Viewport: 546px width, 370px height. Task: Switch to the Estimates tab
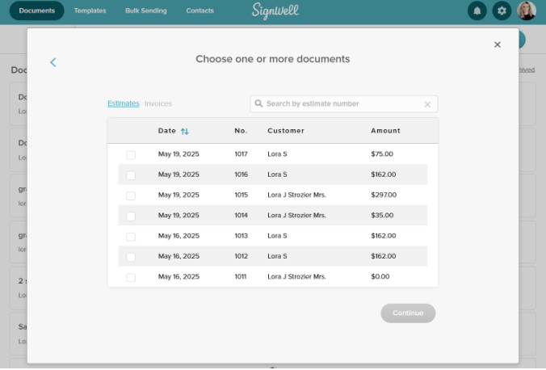pos(124,103)
